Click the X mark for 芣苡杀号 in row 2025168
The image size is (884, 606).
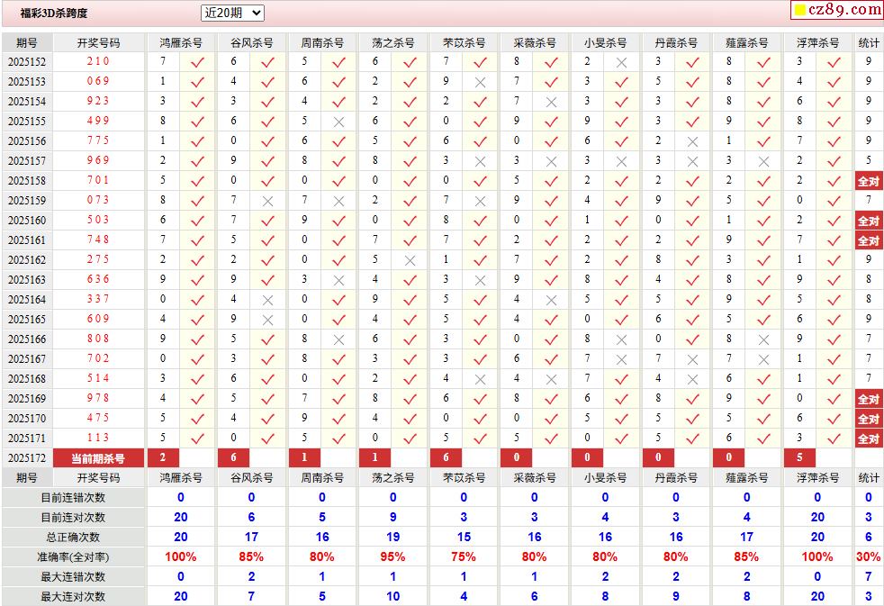(x=480, y=380)
